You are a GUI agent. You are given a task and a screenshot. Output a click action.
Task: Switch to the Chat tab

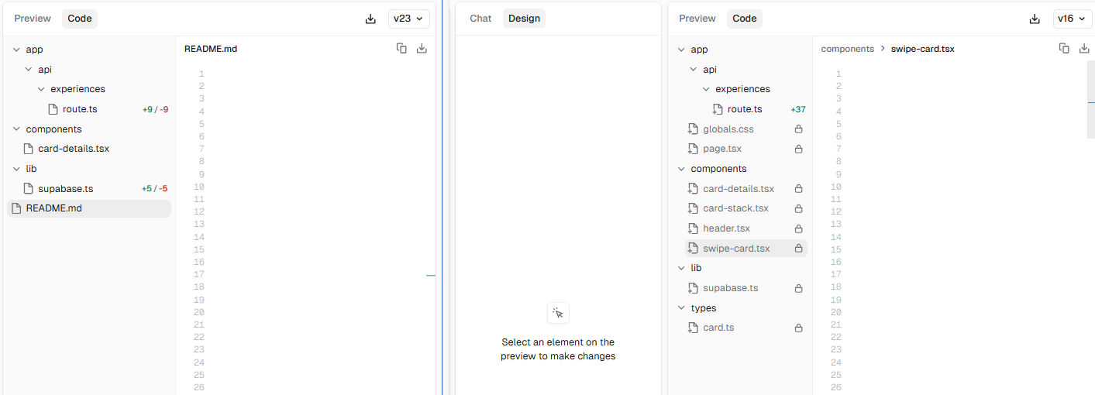480,19
